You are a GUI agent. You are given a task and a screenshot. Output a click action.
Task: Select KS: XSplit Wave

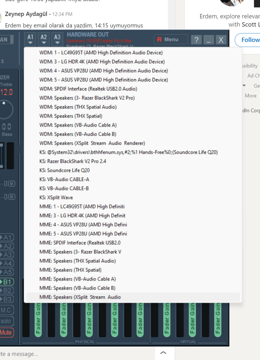tap(133, 198)
